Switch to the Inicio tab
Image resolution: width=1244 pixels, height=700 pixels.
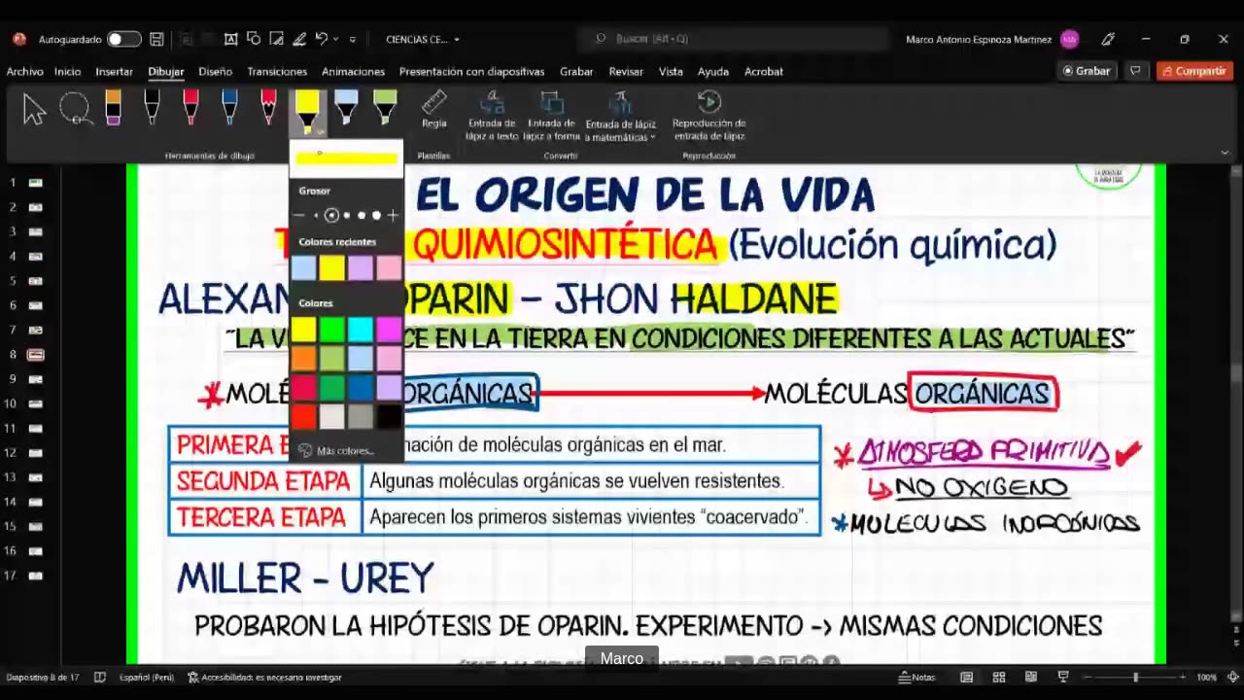67,71
